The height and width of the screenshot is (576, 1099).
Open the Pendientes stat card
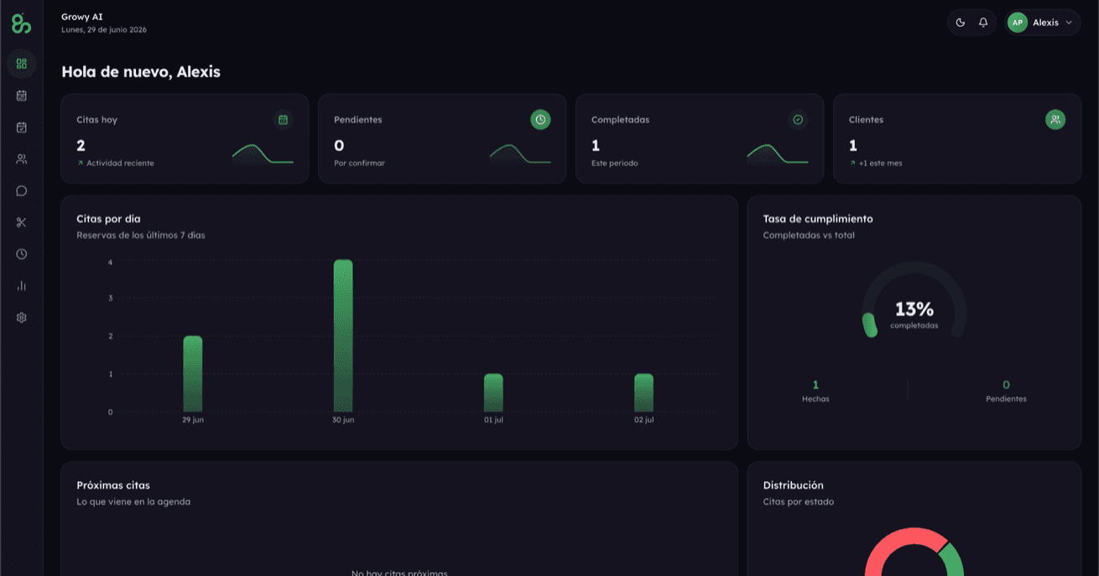coord(442,138)
